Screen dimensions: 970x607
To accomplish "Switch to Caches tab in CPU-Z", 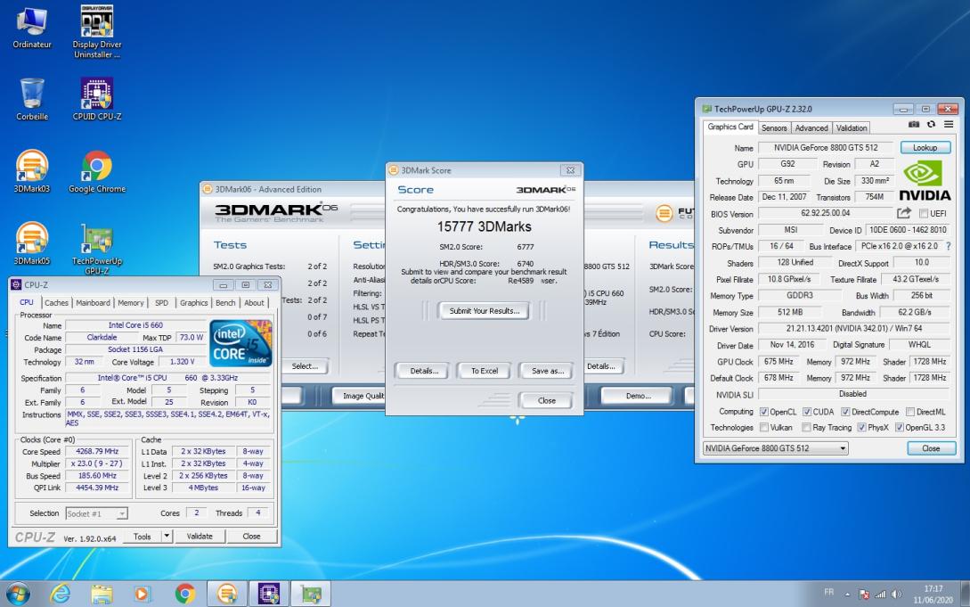I will [56, 302].
